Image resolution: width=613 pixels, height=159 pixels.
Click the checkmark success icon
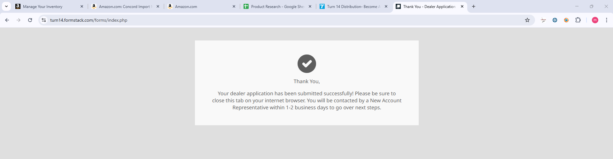pos(307,64)
